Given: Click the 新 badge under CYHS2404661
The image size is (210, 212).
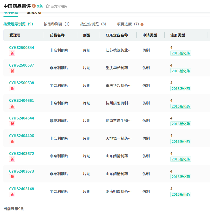Looking at the screenshot, I should coord(12,106).
